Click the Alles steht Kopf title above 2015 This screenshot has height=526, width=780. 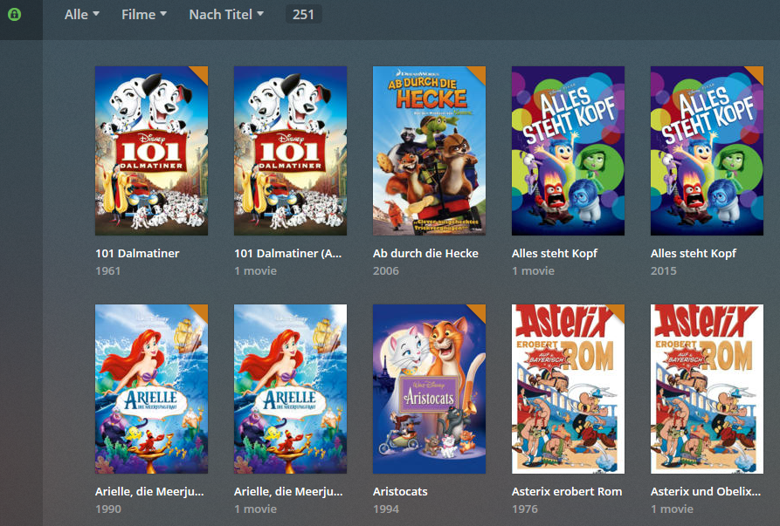[693, 253]
